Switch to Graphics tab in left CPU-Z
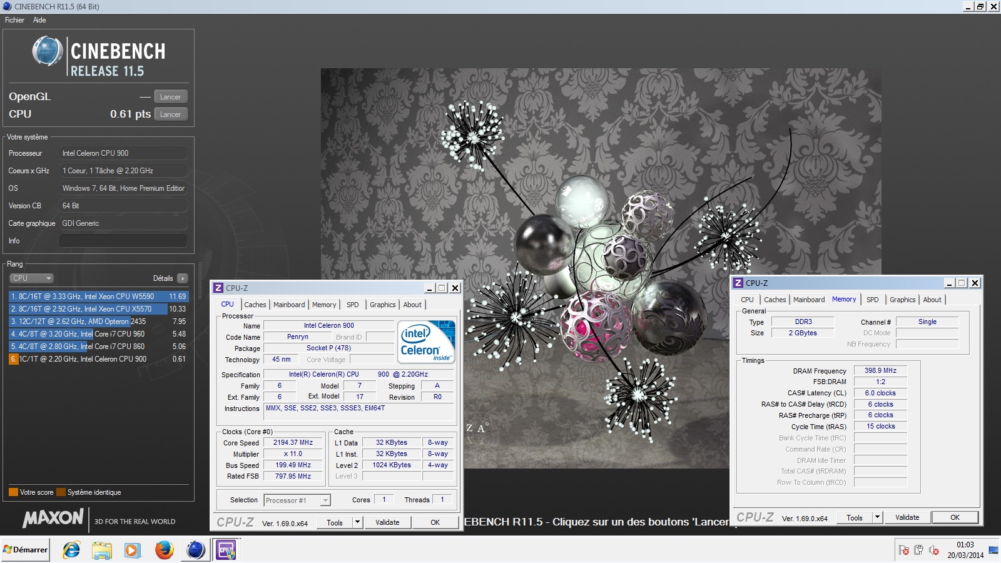Image resolution: width=1001 pixels, height=563 pixels. click(383, 305)
